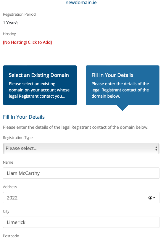Screen dimensions: 163x240
Task: Expand the autofill chevron in the Address field
Action: [154, 198]
